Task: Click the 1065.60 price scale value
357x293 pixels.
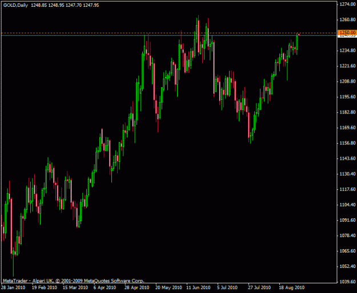Action: 347,251
